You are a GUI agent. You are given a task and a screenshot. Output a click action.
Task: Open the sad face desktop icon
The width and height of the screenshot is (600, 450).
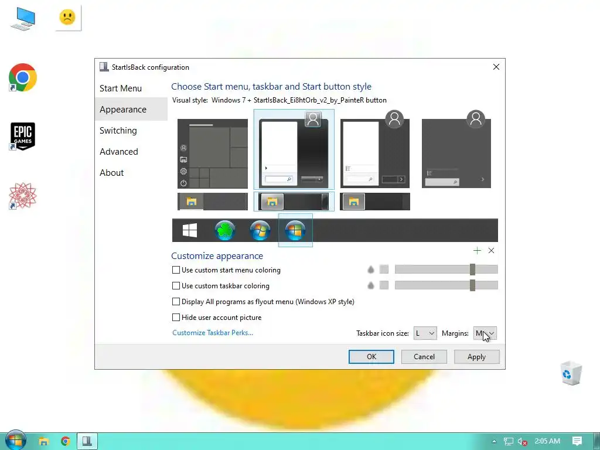[x=67, y=18]
